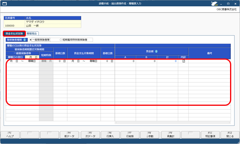This screenshot has width=240, height=144.
Task: Click the blue total 計 value in first row
Action: (x=176, y=61)
